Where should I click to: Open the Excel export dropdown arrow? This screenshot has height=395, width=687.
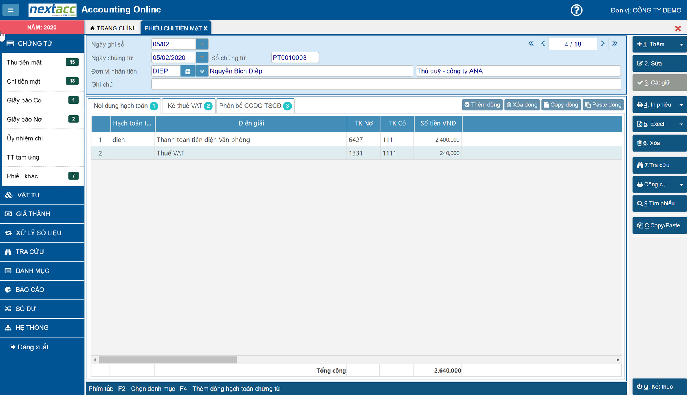point(681,124)
